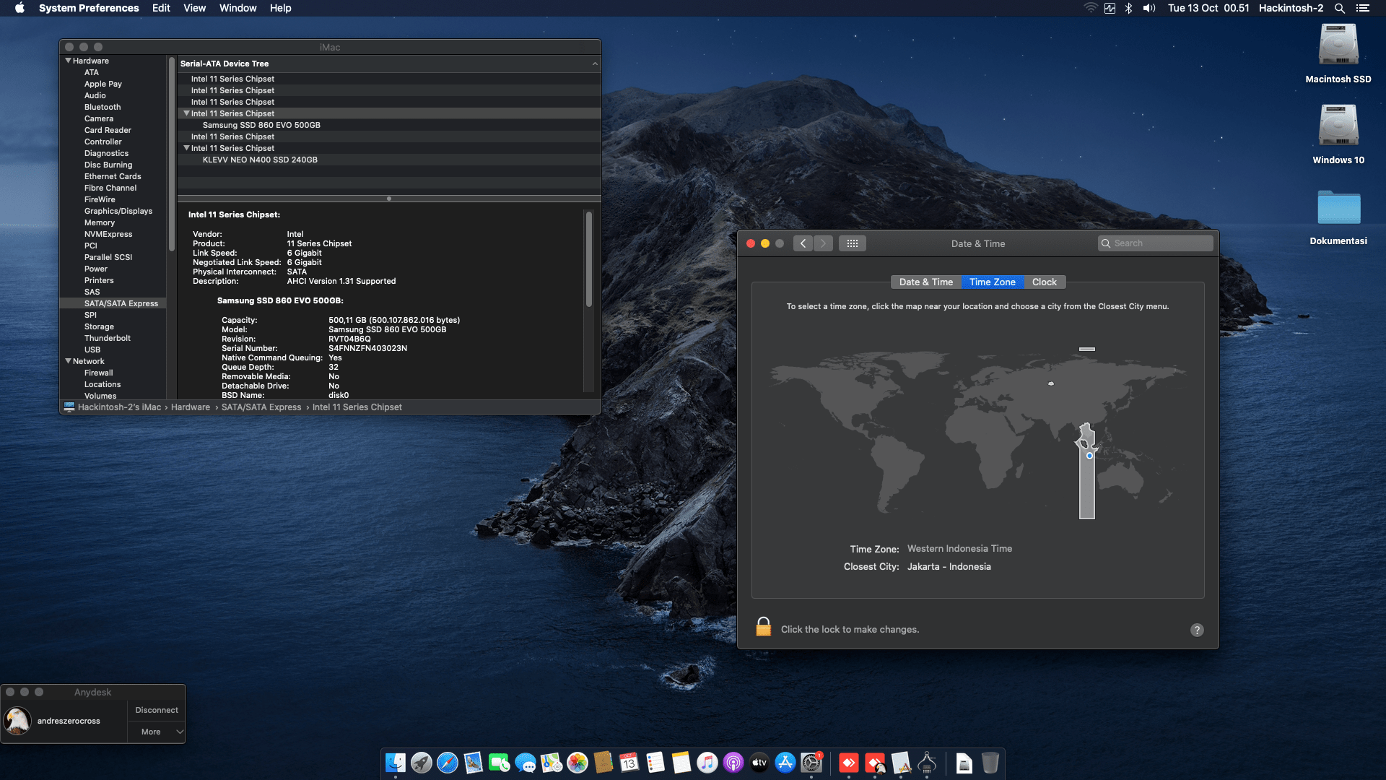Open the help question mark button
This screenshot has height=780, width=1386.
coord(1197,630)
